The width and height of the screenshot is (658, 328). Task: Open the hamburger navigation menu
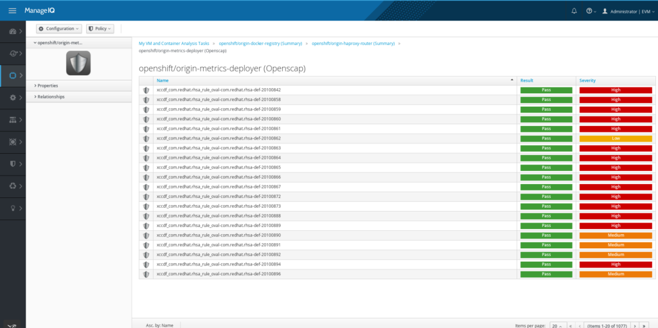pos(13,10)
